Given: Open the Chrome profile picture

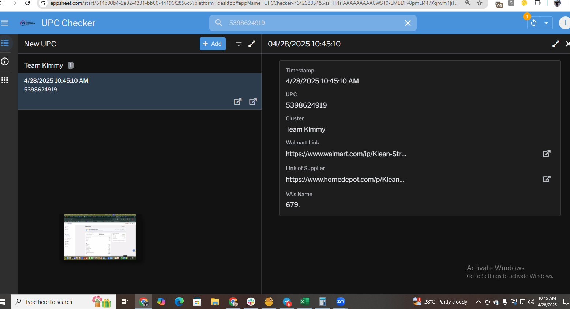Looking at the screenshot, I should coord(557,3).
